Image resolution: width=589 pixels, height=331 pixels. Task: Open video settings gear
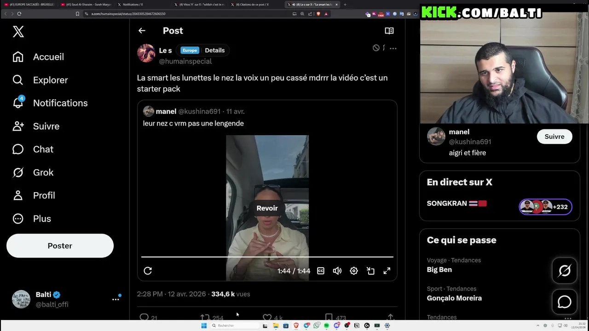(x=354, y=271)
